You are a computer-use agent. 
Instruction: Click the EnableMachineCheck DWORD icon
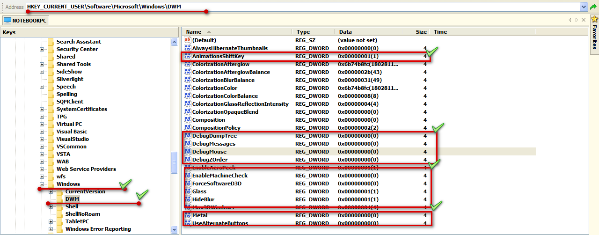pyautogui.click(x=188, y=176)
